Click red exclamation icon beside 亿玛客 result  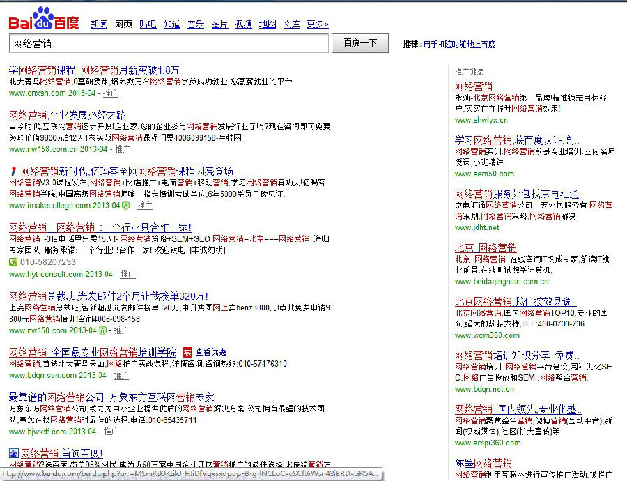click(x=13, y=171)
